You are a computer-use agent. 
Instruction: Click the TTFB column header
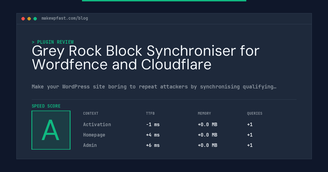pyautogui.click(x=150, y=114)
